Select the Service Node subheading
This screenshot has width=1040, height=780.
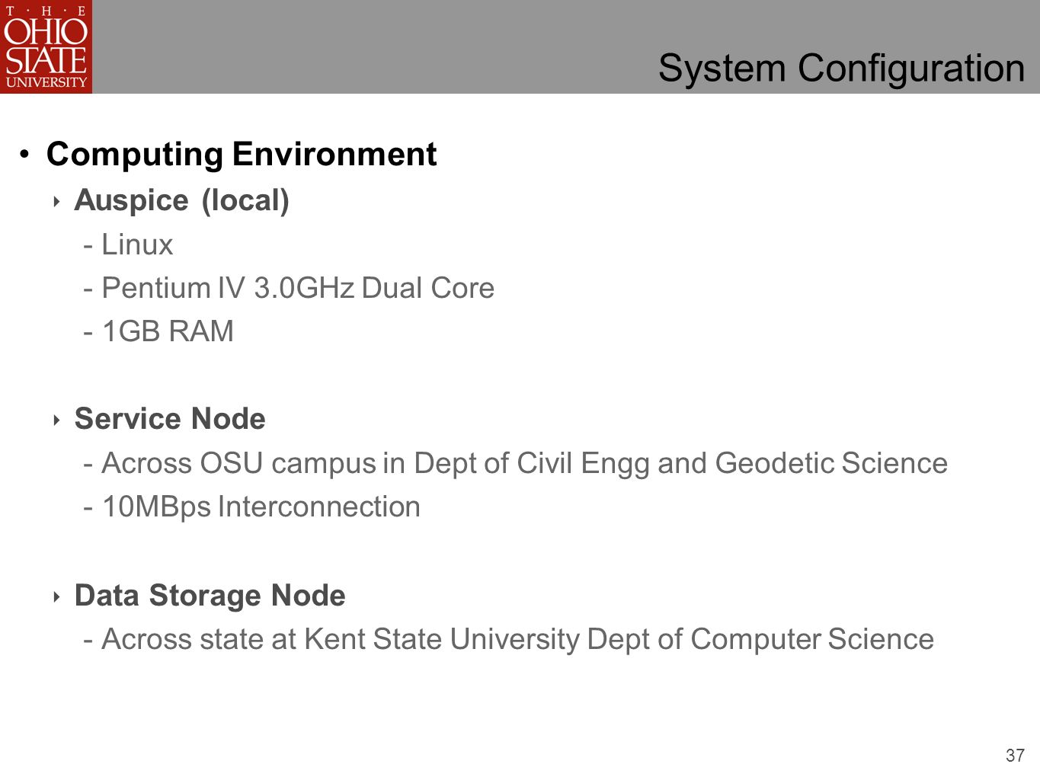point(170,419)
